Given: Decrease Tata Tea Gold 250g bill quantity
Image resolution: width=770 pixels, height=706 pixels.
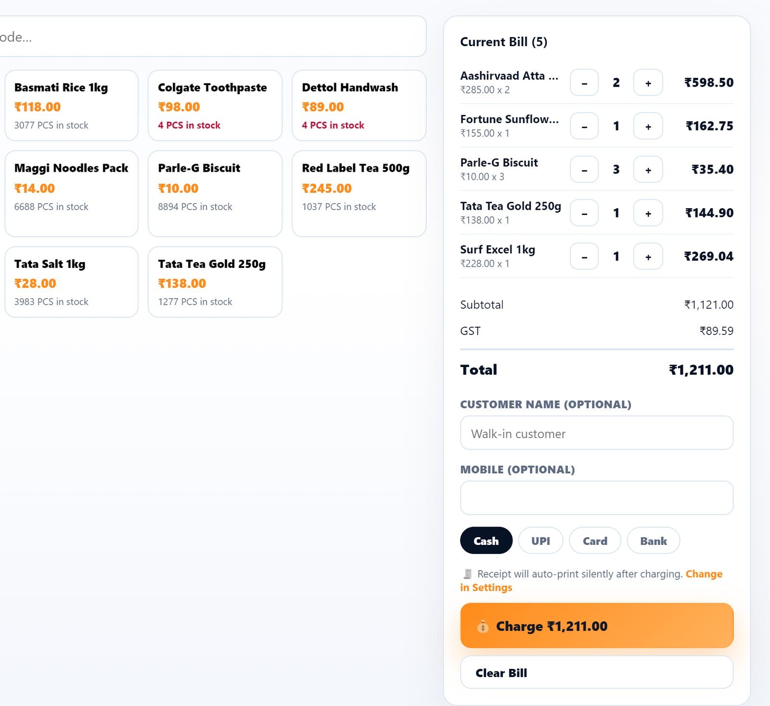Looking at the screenshot, I should (584, 213).
